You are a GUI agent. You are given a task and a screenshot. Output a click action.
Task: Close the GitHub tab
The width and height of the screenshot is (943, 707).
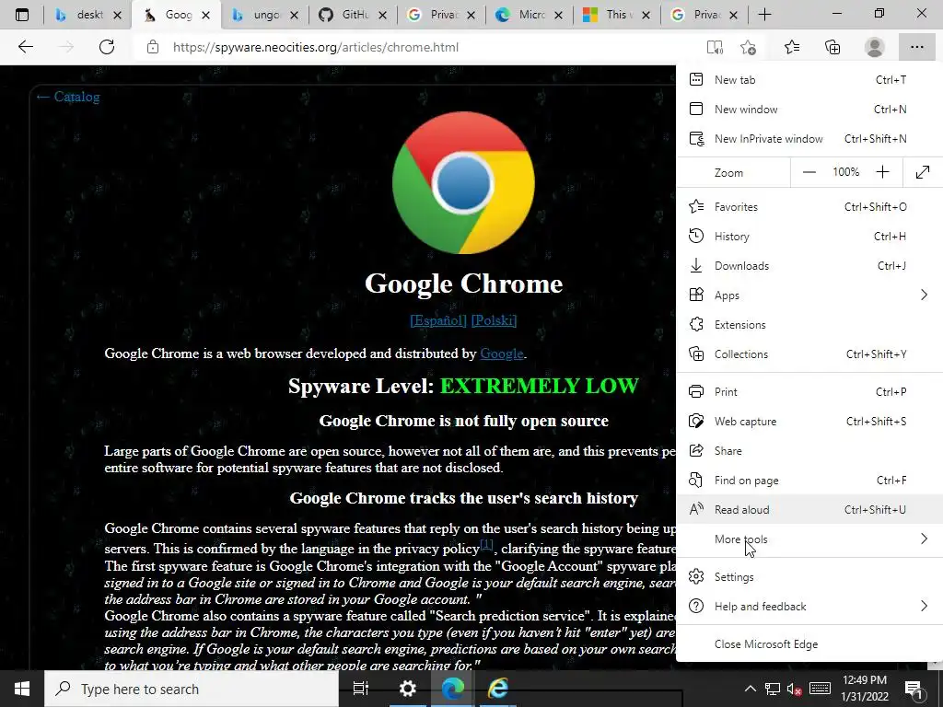click(382, 15)
